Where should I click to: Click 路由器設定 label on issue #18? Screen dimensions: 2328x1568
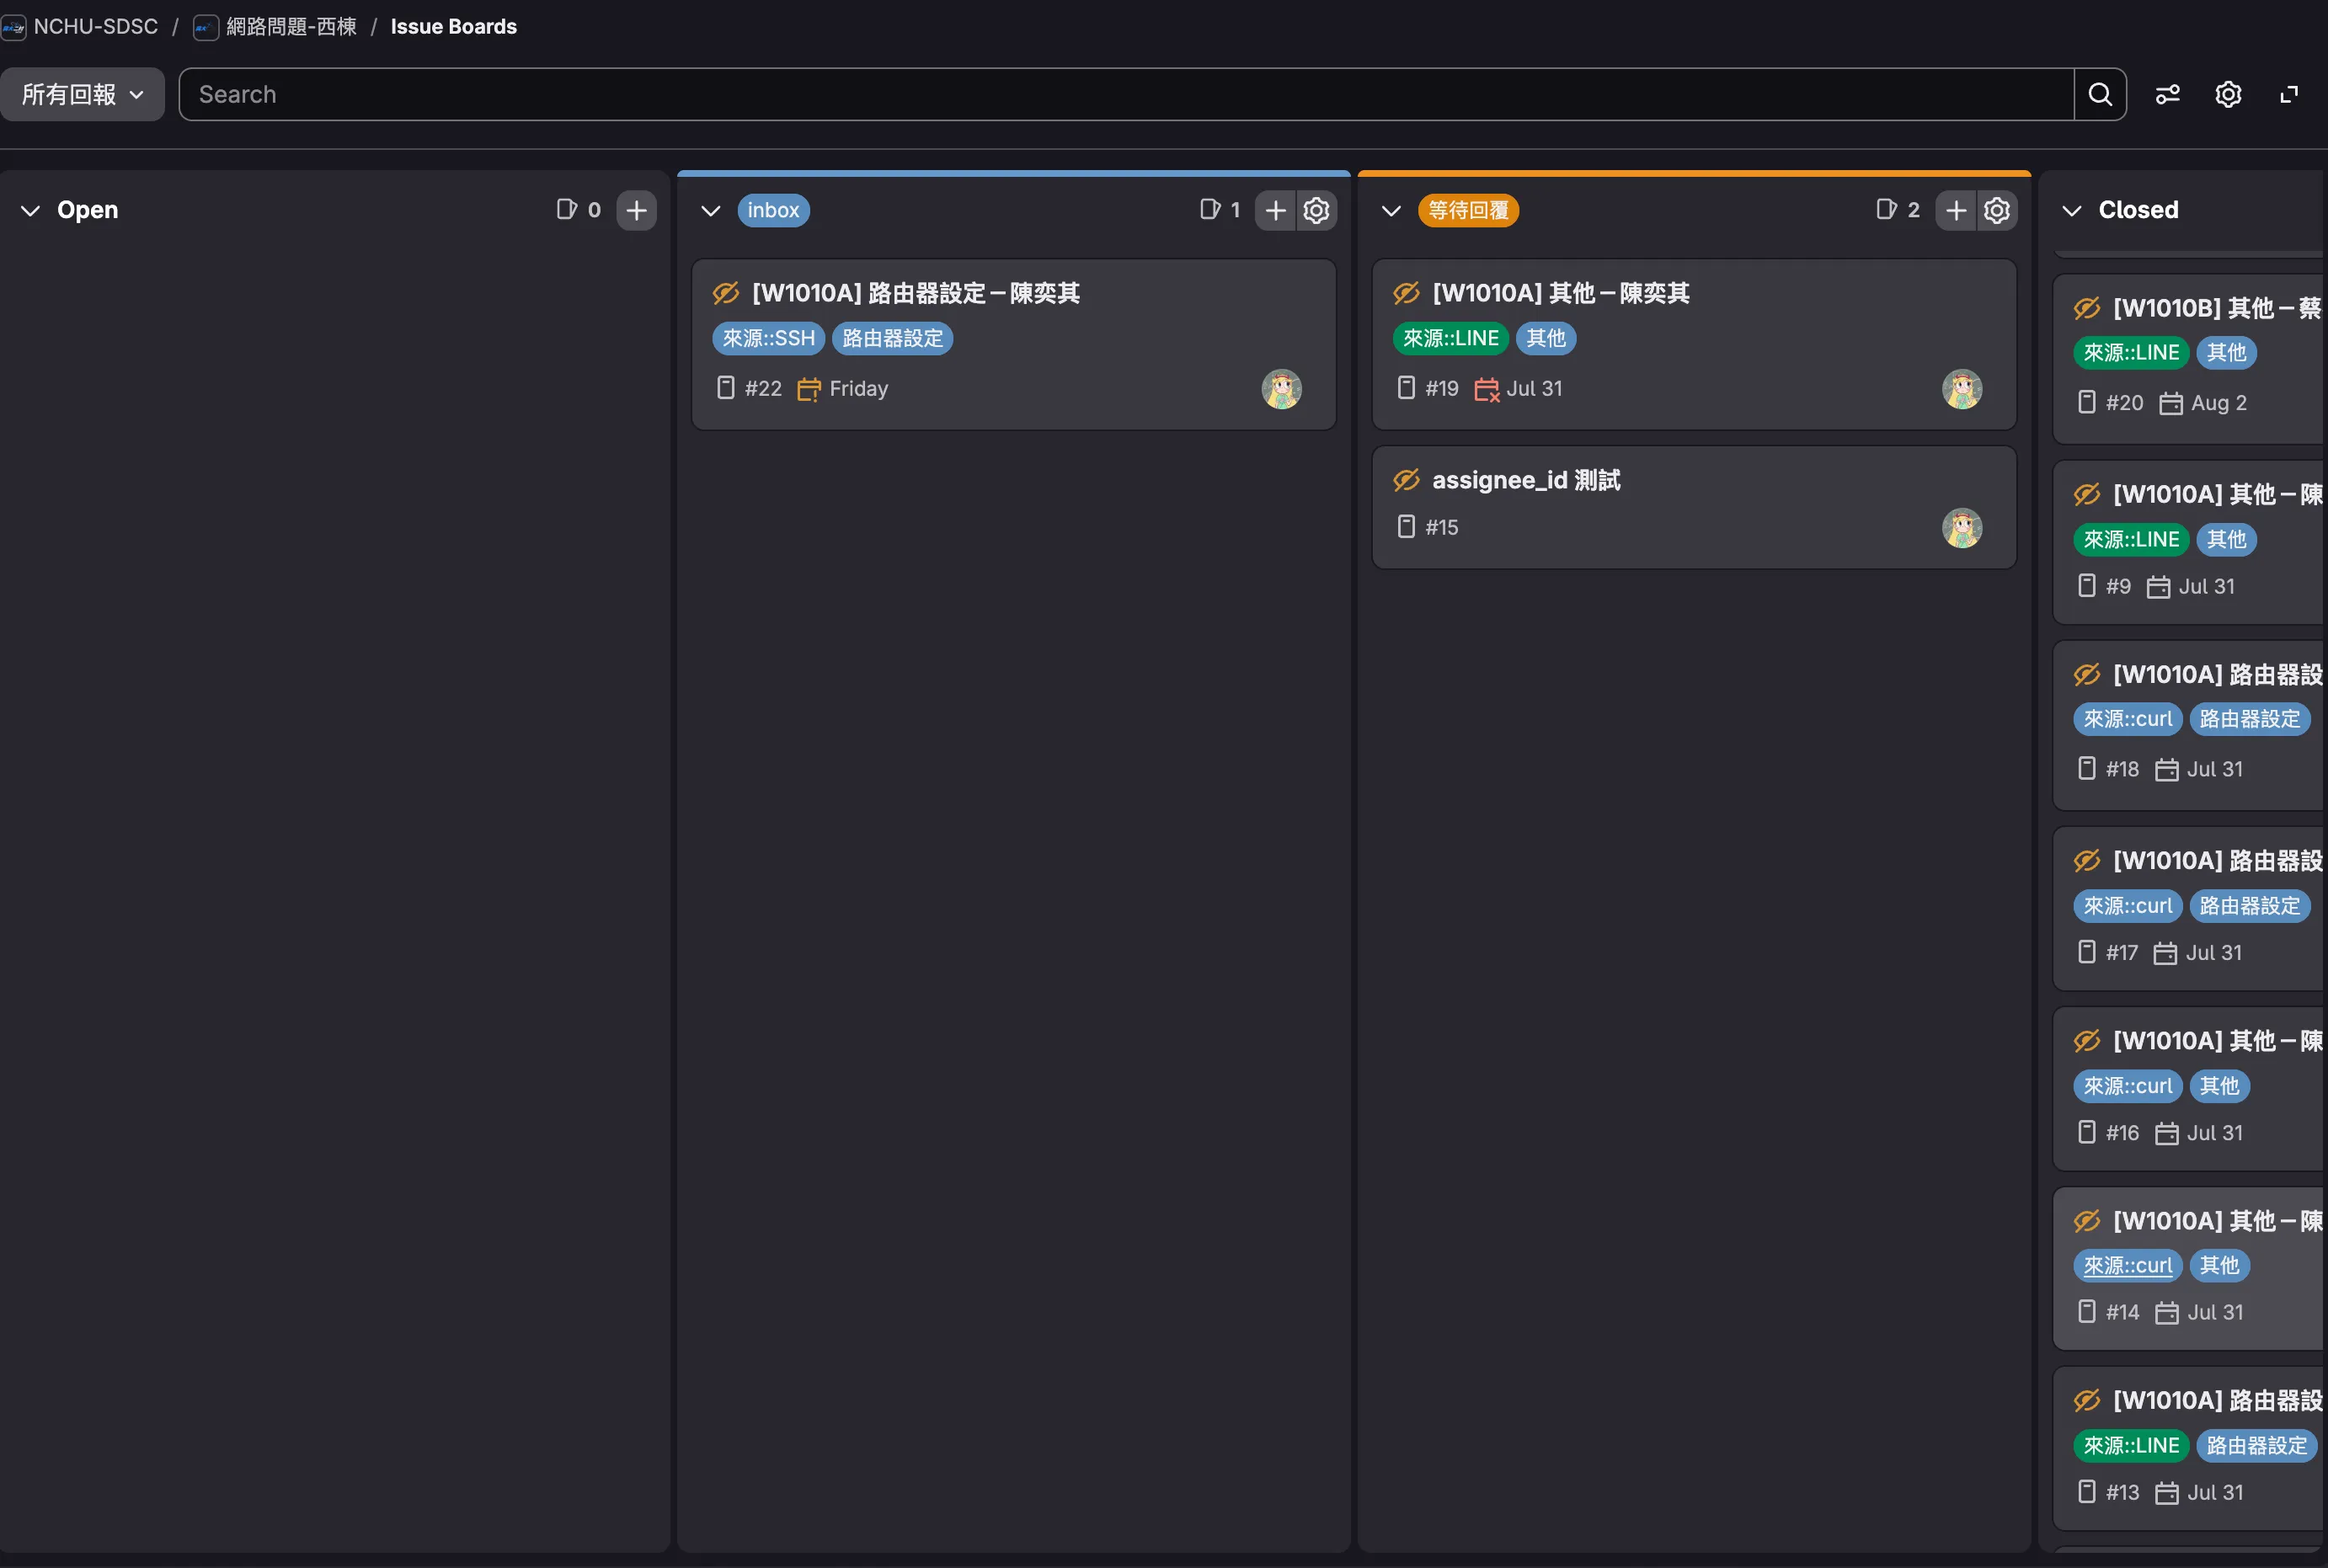2250,719
